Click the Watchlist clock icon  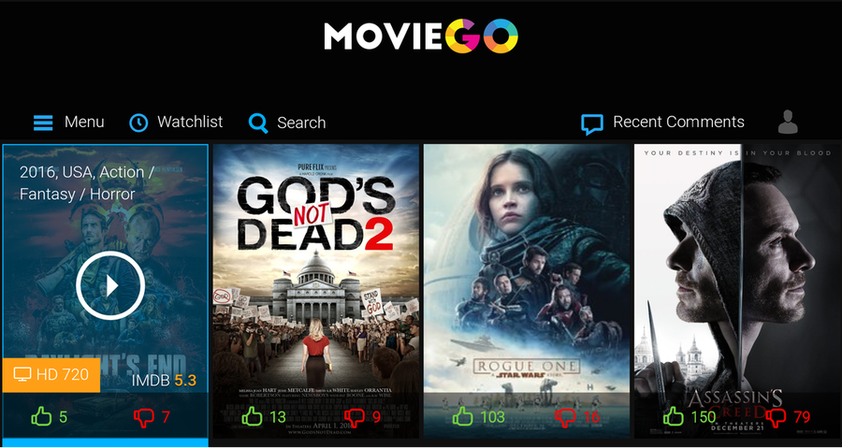point(138,123)
